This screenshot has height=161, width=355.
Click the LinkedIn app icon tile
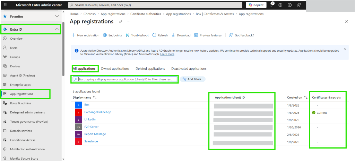click(x=78, y=120)
